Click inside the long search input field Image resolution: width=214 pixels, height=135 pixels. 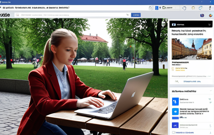(73, 15)
